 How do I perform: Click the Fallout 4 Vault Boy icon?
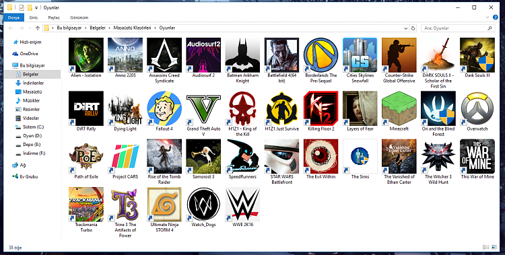coord(164,108)
